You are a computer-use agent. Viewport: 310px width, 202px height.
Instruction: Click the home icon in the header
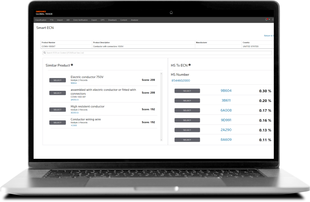point(171,12)
